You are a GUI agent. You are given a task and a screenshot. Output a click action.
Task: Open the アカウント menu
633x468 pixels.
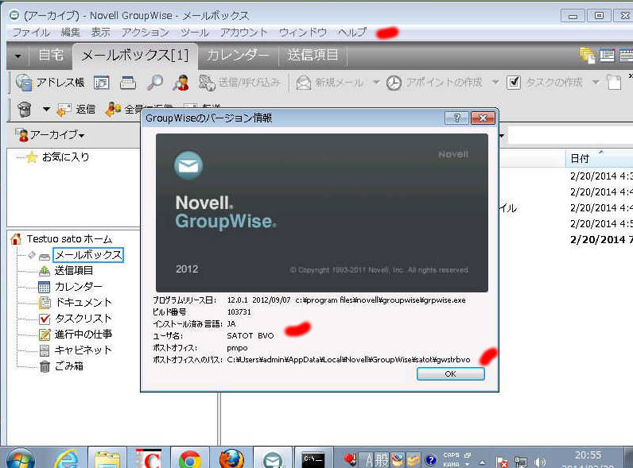(244, 33)
